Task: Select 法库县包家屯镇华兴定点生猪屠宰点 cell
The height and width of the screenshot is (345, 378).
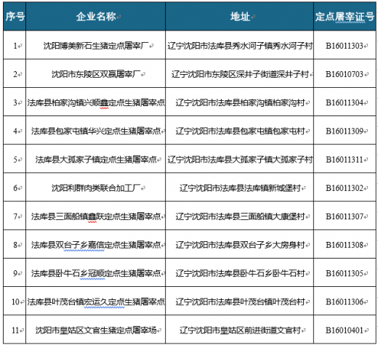Action: point(96,131)
